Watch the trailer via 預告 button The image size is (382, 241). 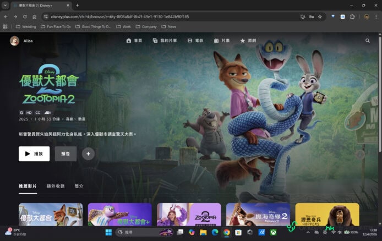pos(66,154)
